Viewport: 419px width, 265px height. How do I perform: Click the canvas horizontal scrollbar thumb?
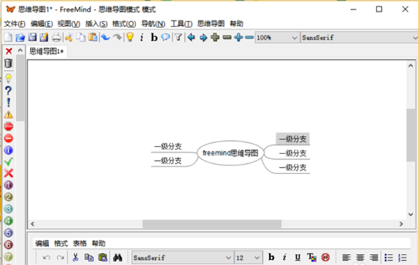pos(212,224)
